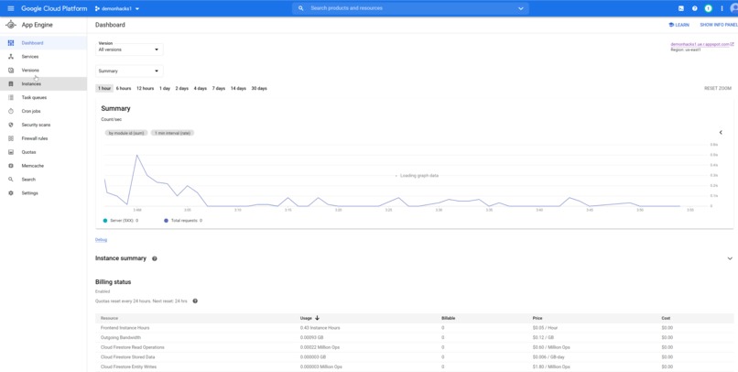
Task: Focus the Search products and resources field
Action: point(410,8)
